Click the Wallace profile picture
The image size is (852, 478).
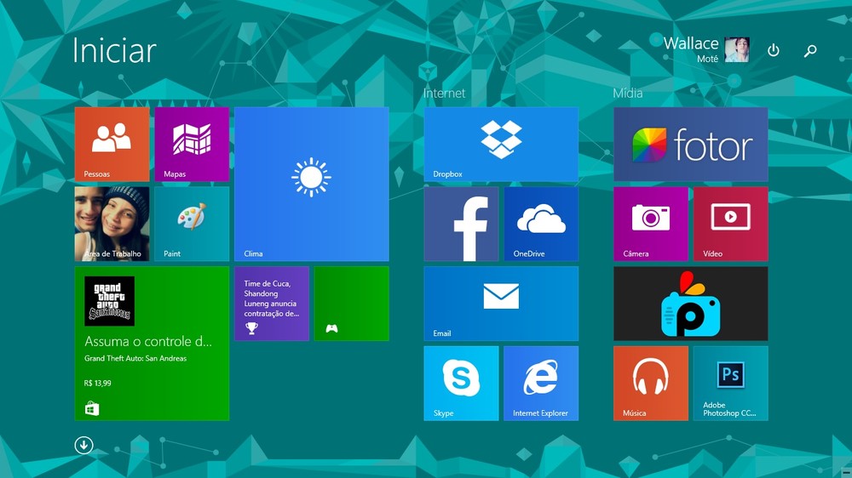pos(737,49)
